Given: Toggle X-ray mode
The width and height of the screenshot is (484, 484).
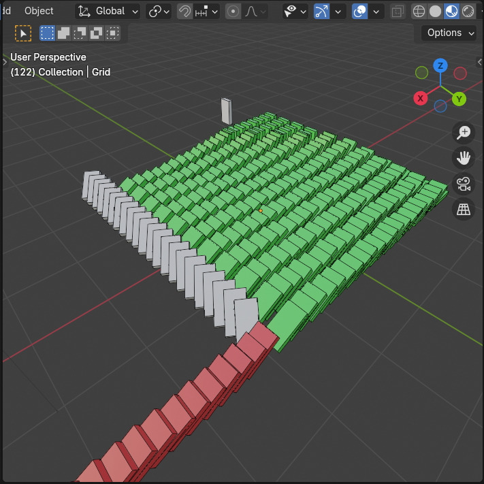Looking at the screenshot, I should [398, 12].
